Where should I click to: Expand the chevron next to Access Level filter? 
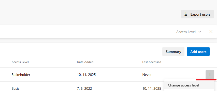(199, 32)
